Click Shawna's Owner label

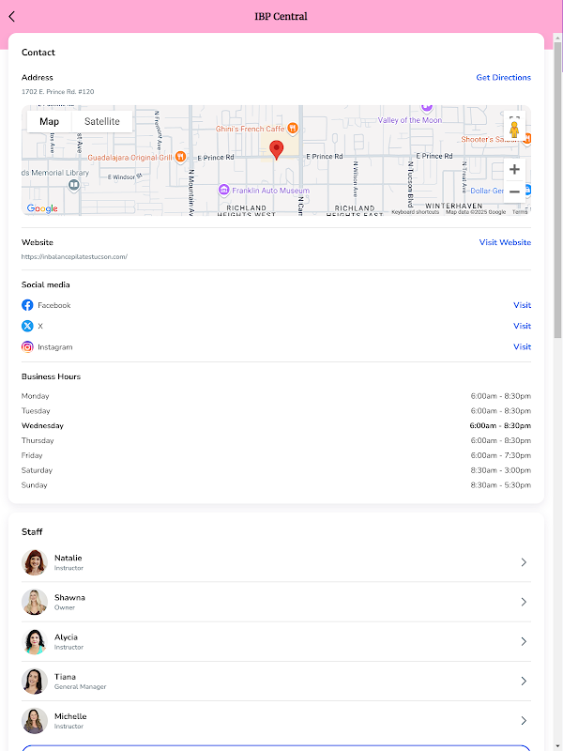coord(65,607)
